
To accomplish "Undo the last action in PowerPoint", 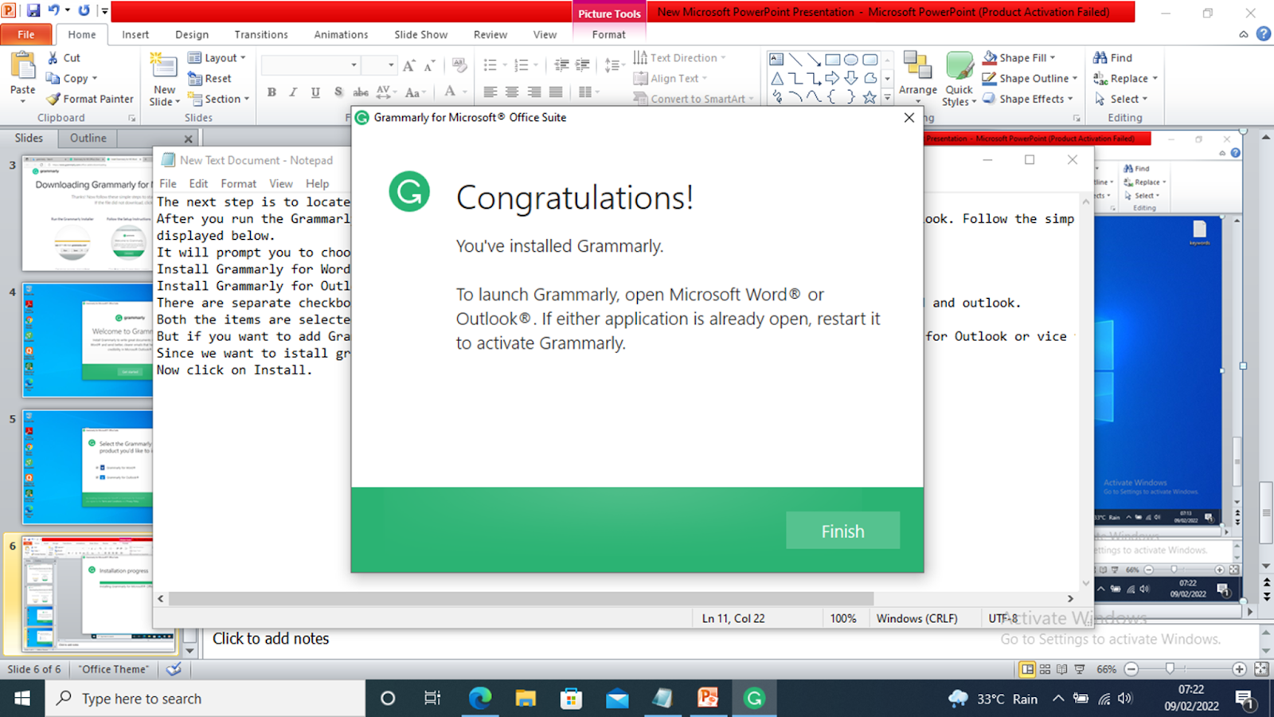I will 53,11.
